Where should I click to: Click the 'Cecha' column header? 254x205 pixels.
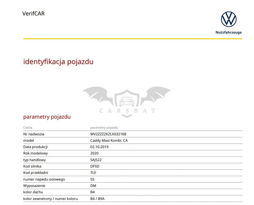28,128
